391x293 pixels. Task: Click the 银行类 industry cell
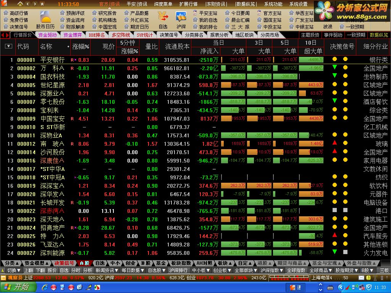(378, 60)
